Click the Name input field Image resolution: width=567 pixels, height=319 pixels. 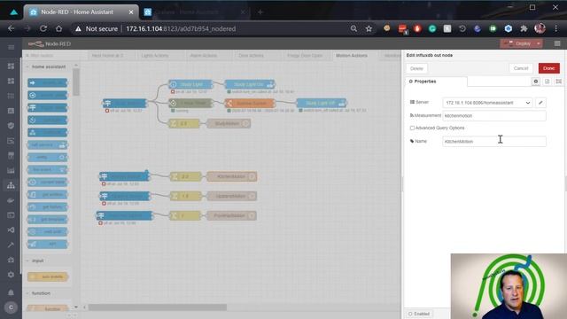(x=494, y=142)
